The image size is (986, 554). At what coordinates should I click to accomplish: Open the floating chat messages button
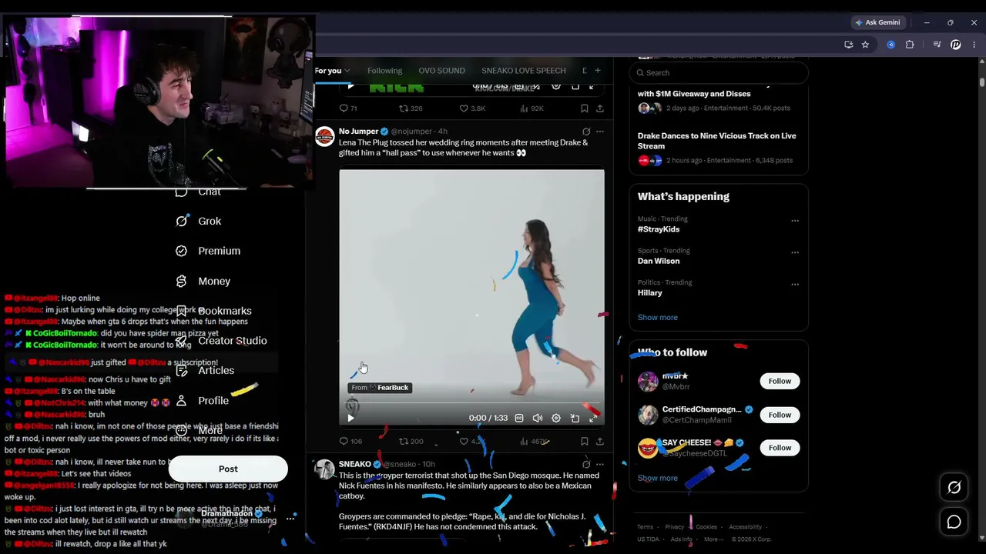(x=954, y=522)
